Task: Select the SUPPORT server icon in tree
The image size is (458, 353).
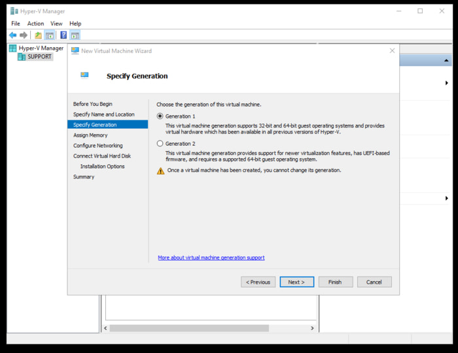Action: (x=22, y=57)
